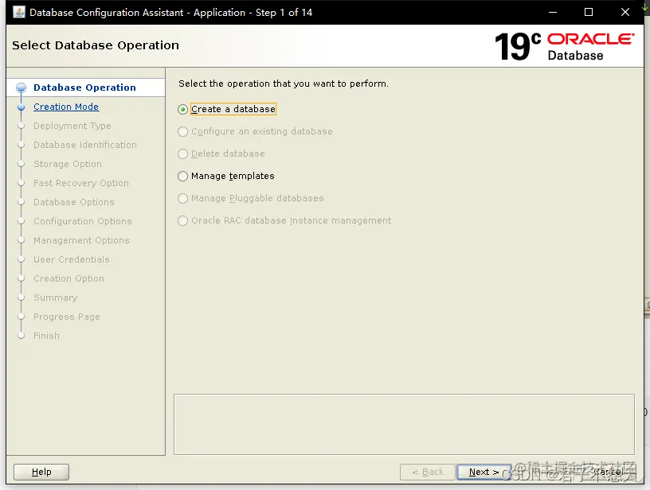Close the Database Configuration Assistant window
Image resolution: width=650 pixels, height=490 pixels.
point(625,13)
